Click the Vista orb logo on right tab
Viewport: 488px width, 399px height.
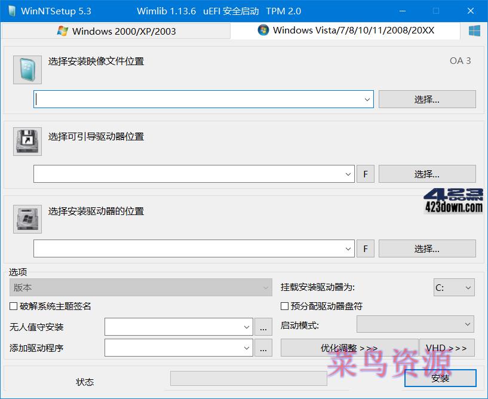pyautogui.click(x=263, y=30)
